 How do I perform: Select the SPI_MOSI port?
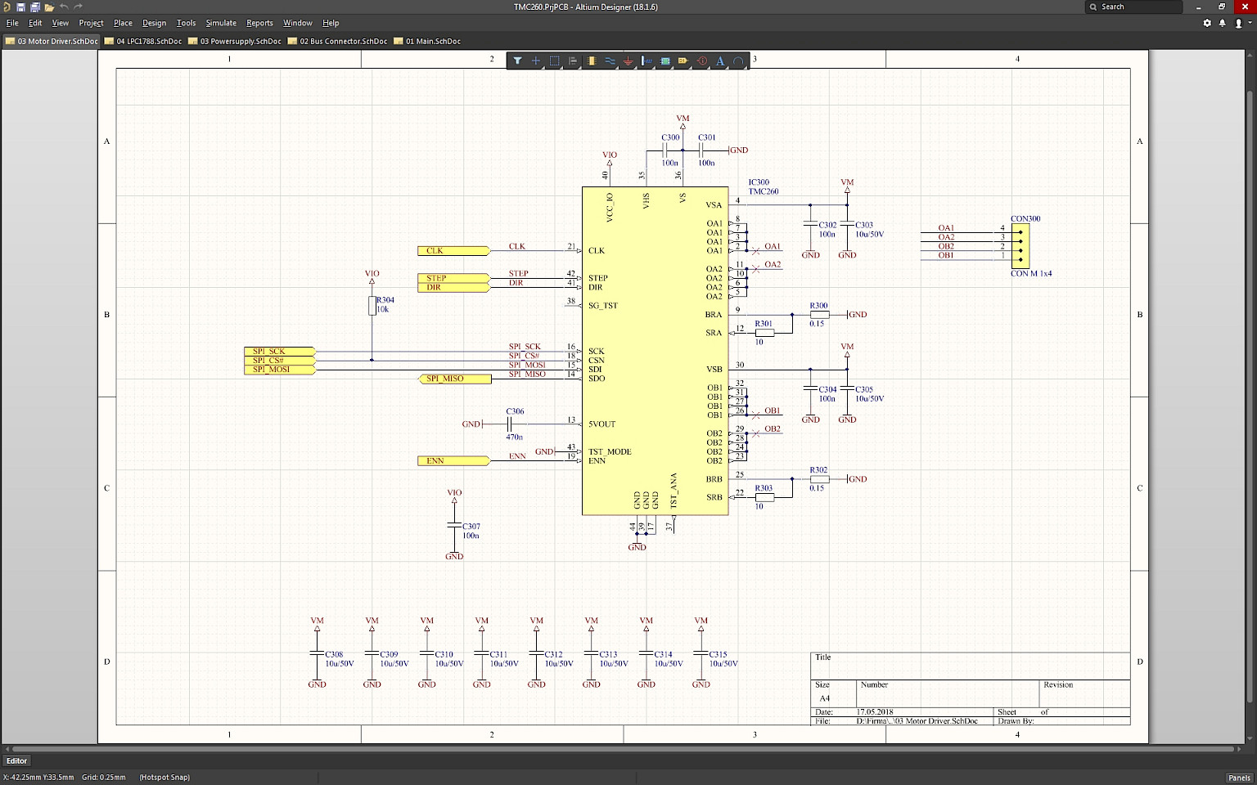coord(280,370)
